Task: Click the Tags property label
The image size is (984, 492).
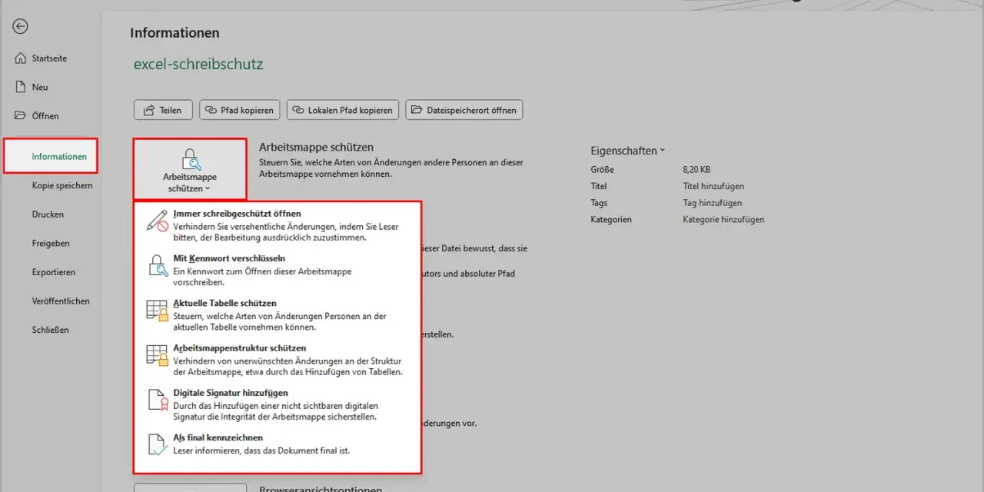Action: 599,203
